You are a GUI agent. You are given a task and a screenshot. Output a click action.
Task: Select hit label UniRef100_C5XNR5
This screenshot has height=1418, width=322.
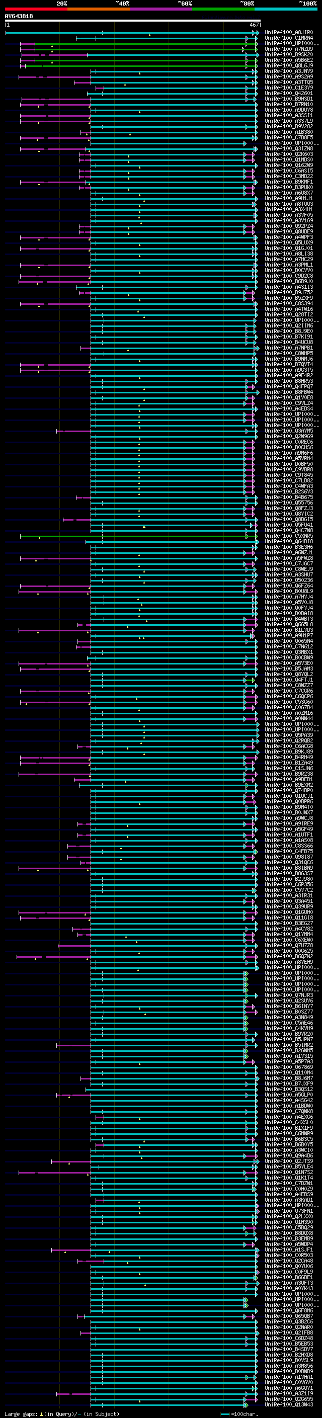[x=289, y=536]
